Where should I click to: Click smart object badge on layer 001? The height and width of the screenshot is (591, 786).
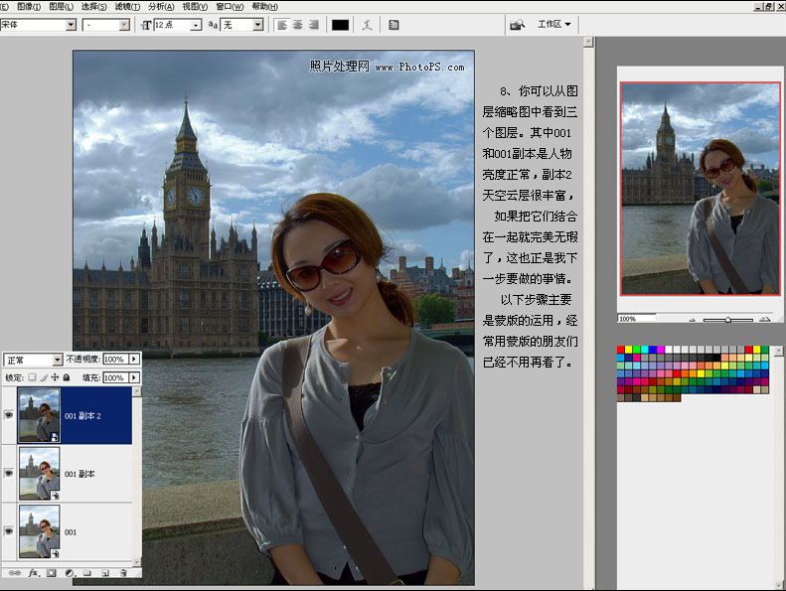point(55,553)
